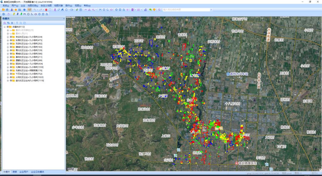Click the undo arrow in the toolbar
Screen dimensions: 322x176
tap(35, 10)
